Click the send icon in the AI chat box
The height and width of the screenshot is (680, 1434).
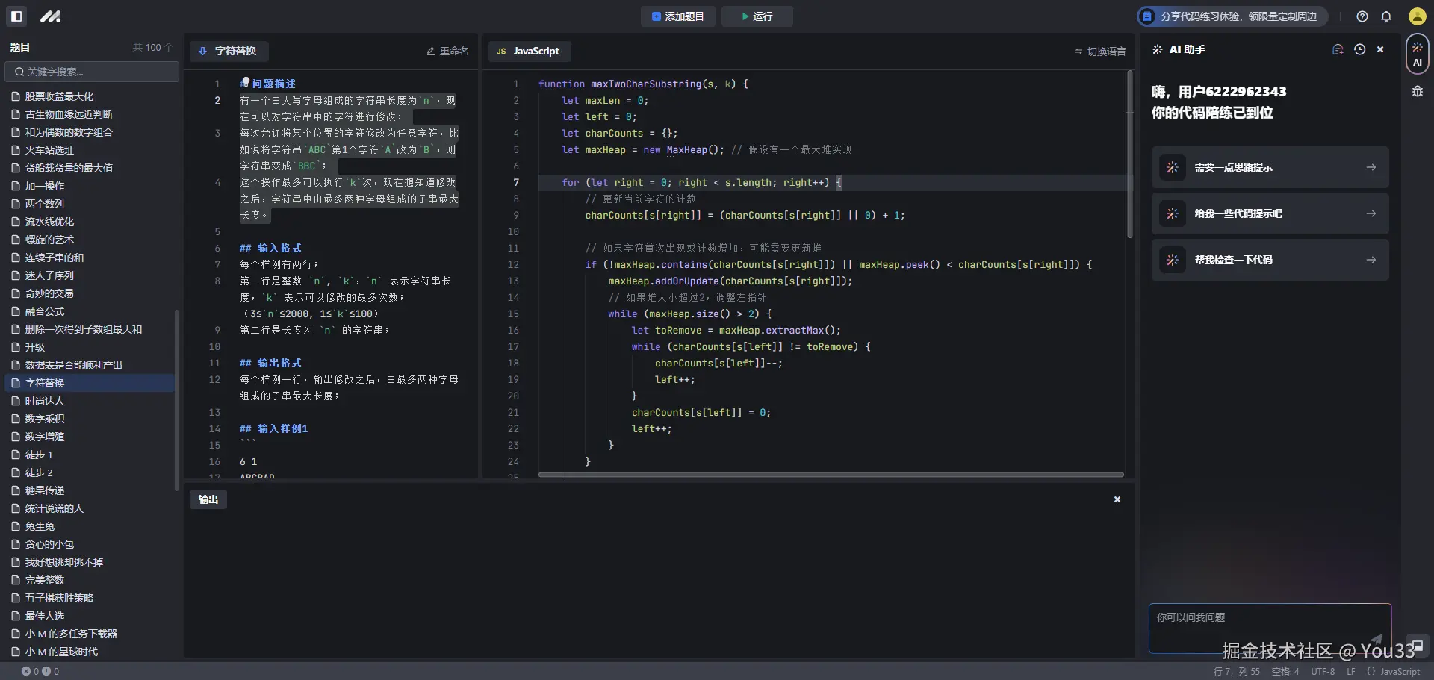click(x=1376, y=640)
